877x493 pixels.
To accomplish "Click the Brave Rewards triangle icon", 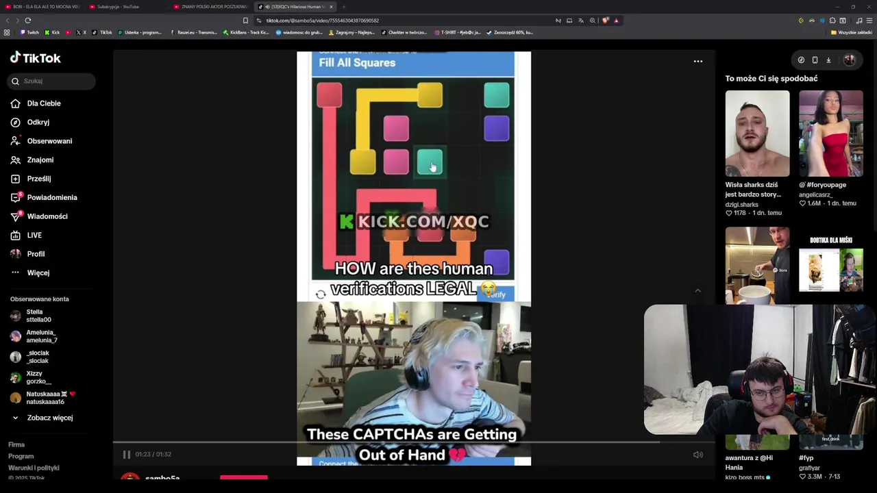I will (x=616, y=21).
